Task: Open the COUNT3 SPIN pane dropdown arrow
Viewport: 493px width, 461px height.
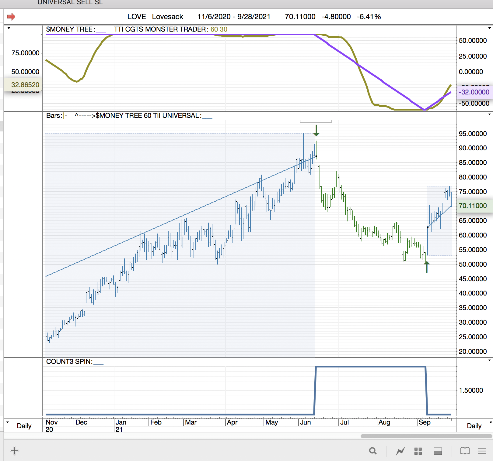Action: [x=489, y=360]
